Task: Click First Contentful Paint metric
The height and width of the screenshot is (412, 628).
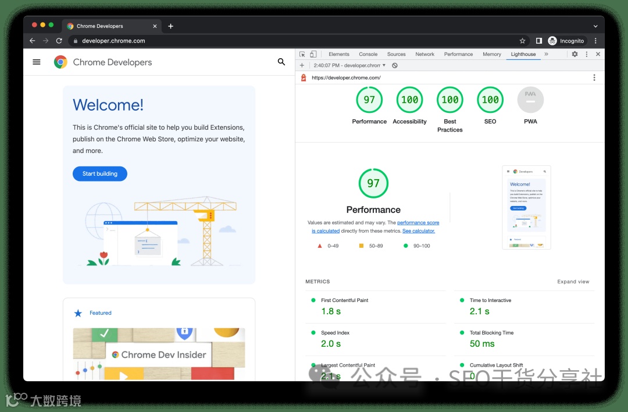Action: pos(375,307)
